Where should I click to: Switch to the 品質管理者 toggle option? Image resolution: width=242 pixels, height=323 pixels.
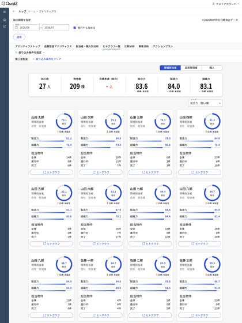tap(191, 68)
